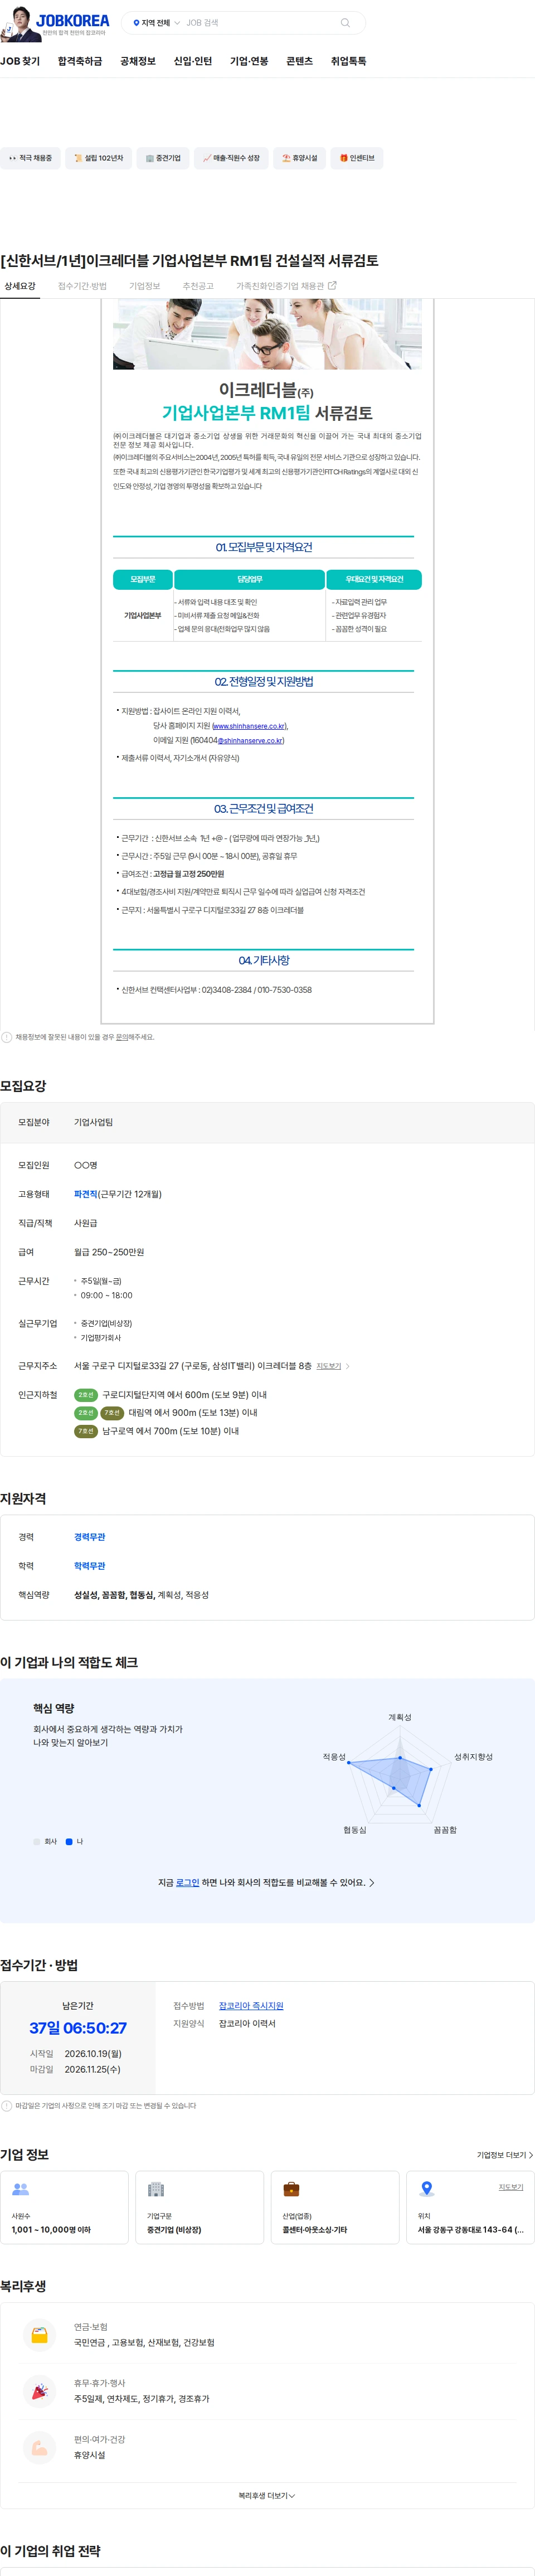Open the 공채정보 menu
Image resolution: width=535 pixels, height=2576 pixels.
[x=138, y=61]
